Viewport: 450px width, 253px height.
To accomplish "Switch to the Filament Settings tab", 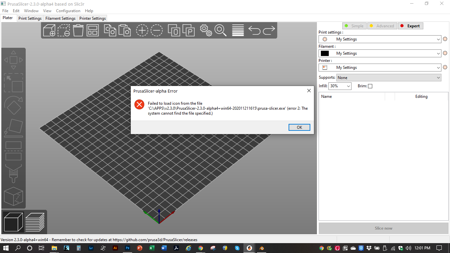I will click(x=60, y=18).
